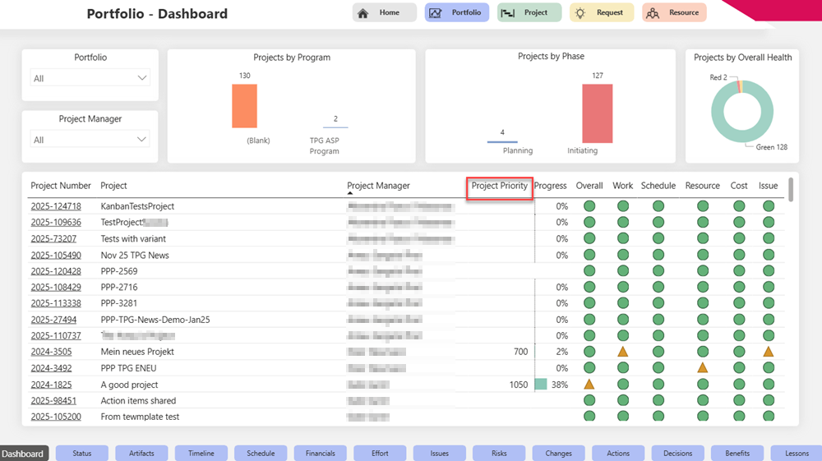Viewport: 822px width, 461px height.
Task: Open project link 2025-105490
Action: click(x=56, y=255)
